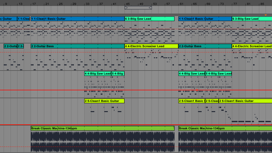272x153 pixels.
Task: Select the 1-Clean1 Basic Guitar clip at bar 61
Action: tap(205, 19)
